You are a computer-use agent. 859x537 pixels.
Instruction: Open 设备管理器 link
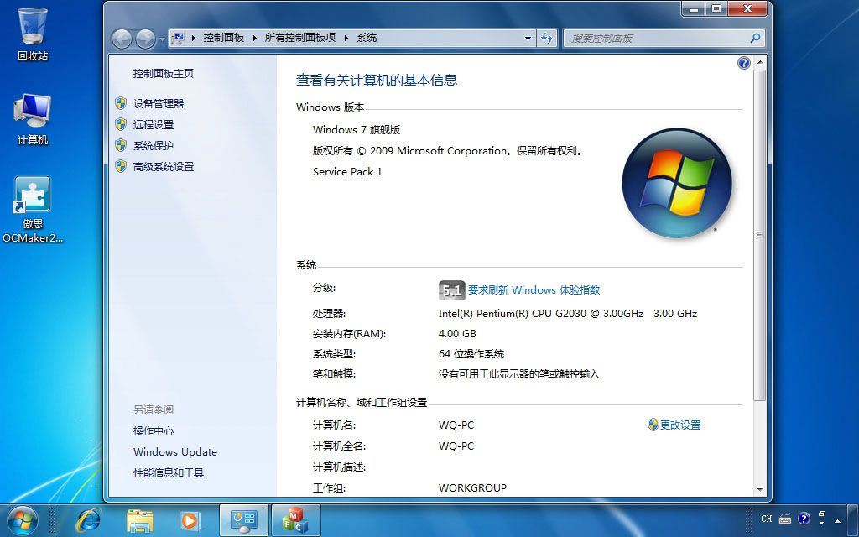pyautogui.click(x=159, y=103)
